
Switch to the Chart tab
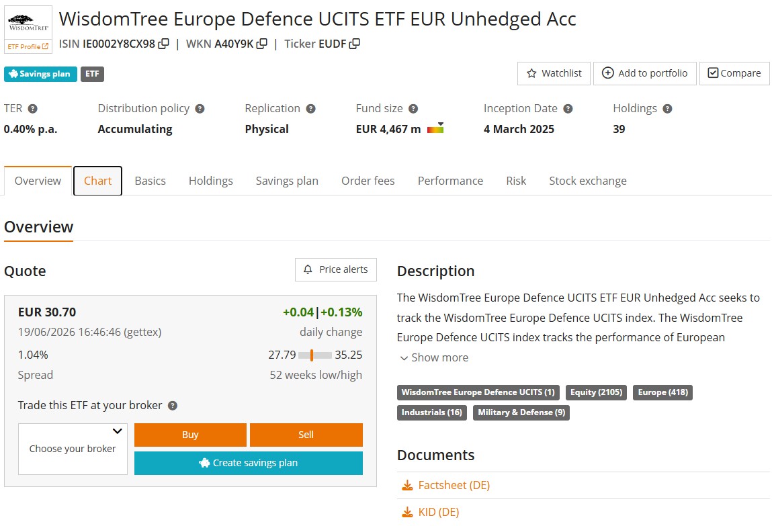tap(97, 181)
